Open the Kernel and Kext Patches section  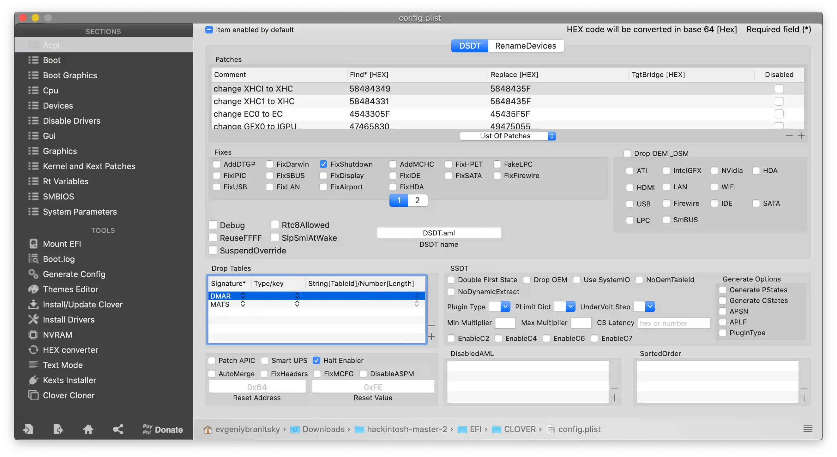89,166
